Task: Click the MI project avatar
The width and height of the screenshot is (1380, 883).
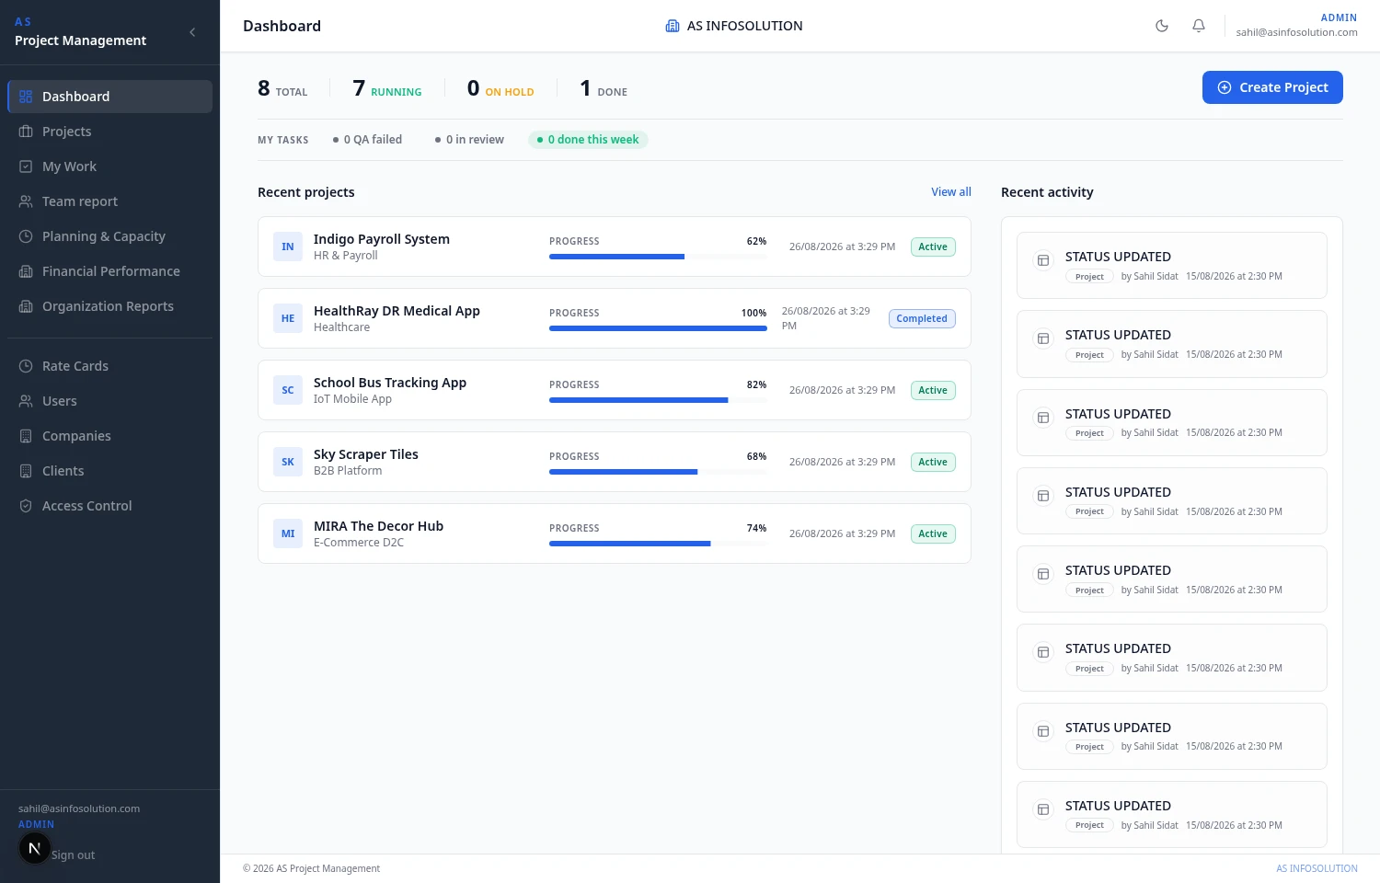Action: (288, 533)
